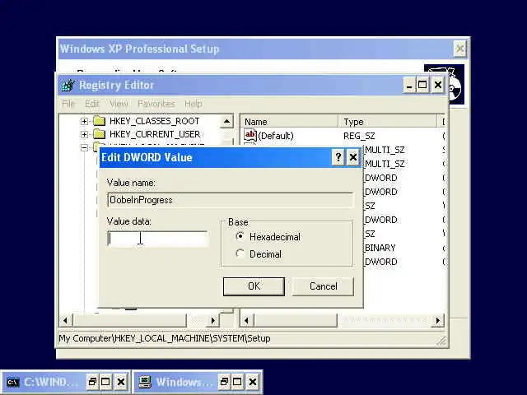Close the Edit DWORD Value dialog

tap(353, 157)
